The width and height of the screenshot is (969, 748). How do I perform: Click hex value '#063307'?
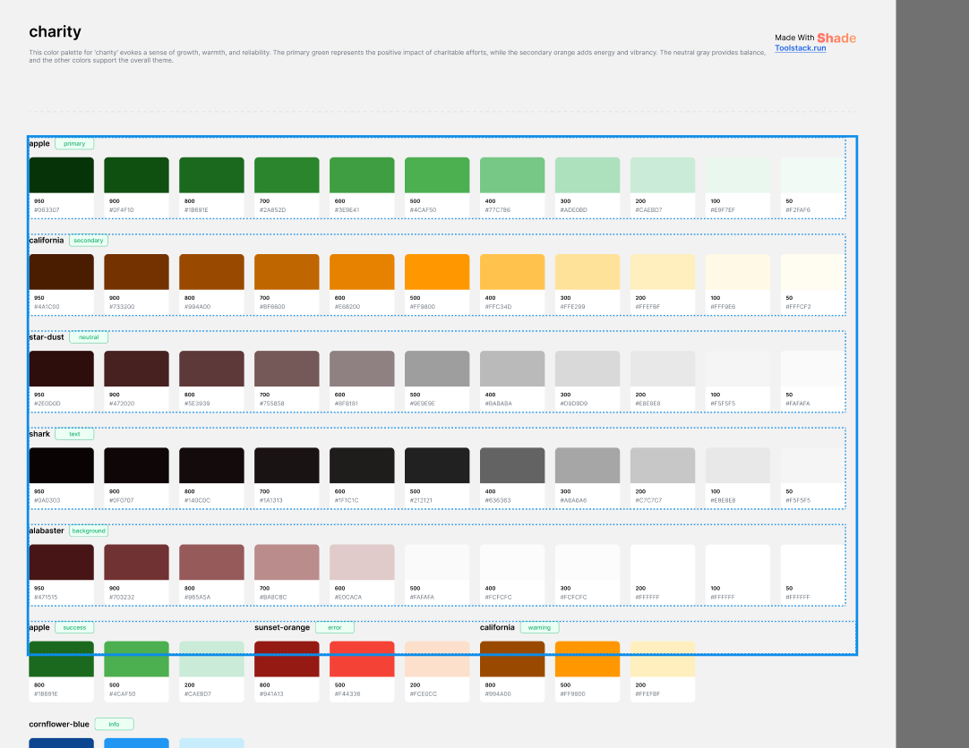[x=47, y=210]
